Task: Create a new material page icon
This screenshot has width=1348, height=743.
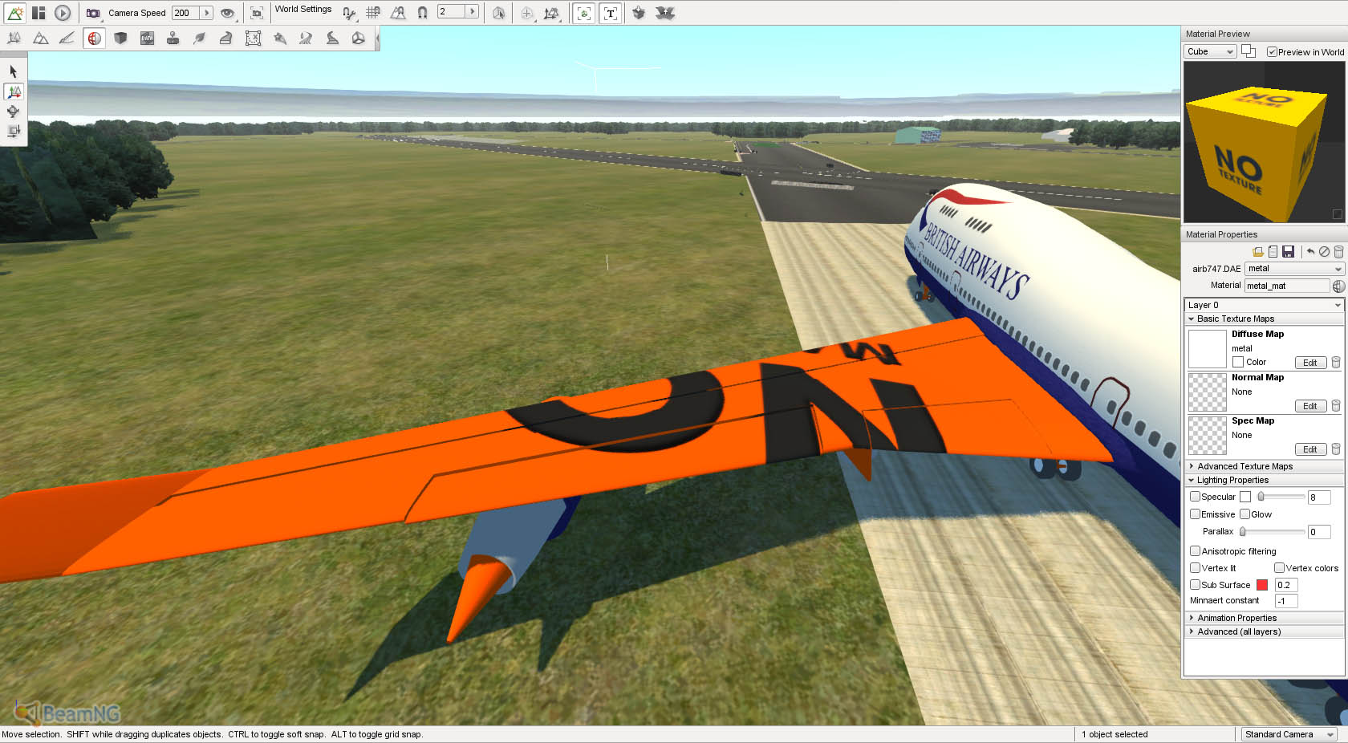Action: point(1273,252)
